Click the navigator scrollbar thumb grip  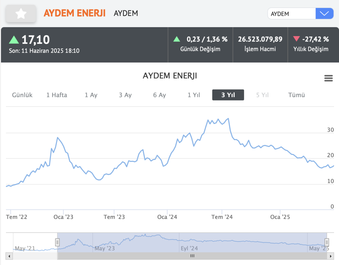tap(192, 256)
